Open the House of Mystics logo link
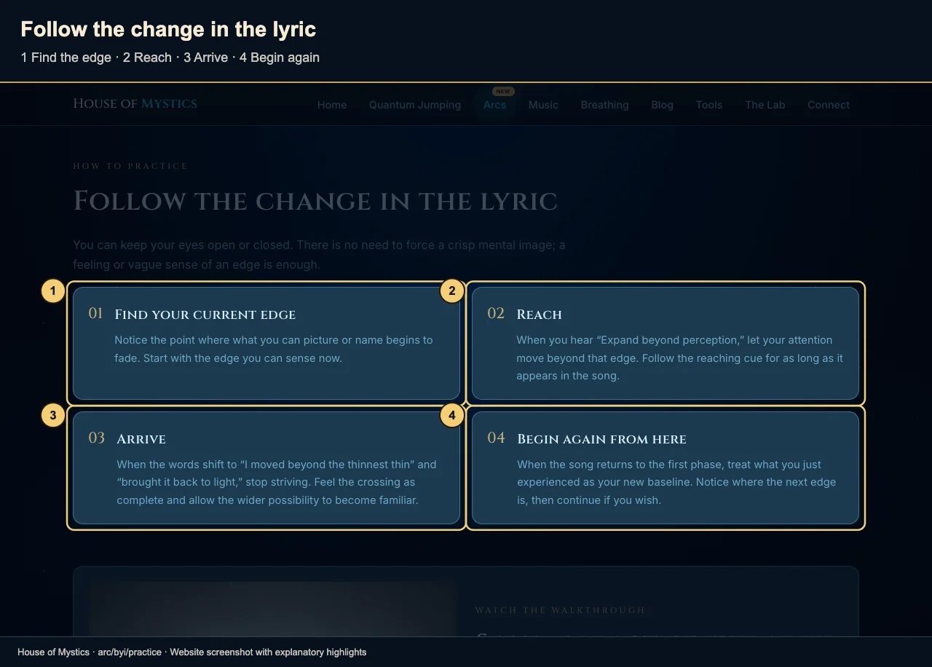932x667 pixels. click(x=135, y=103)
